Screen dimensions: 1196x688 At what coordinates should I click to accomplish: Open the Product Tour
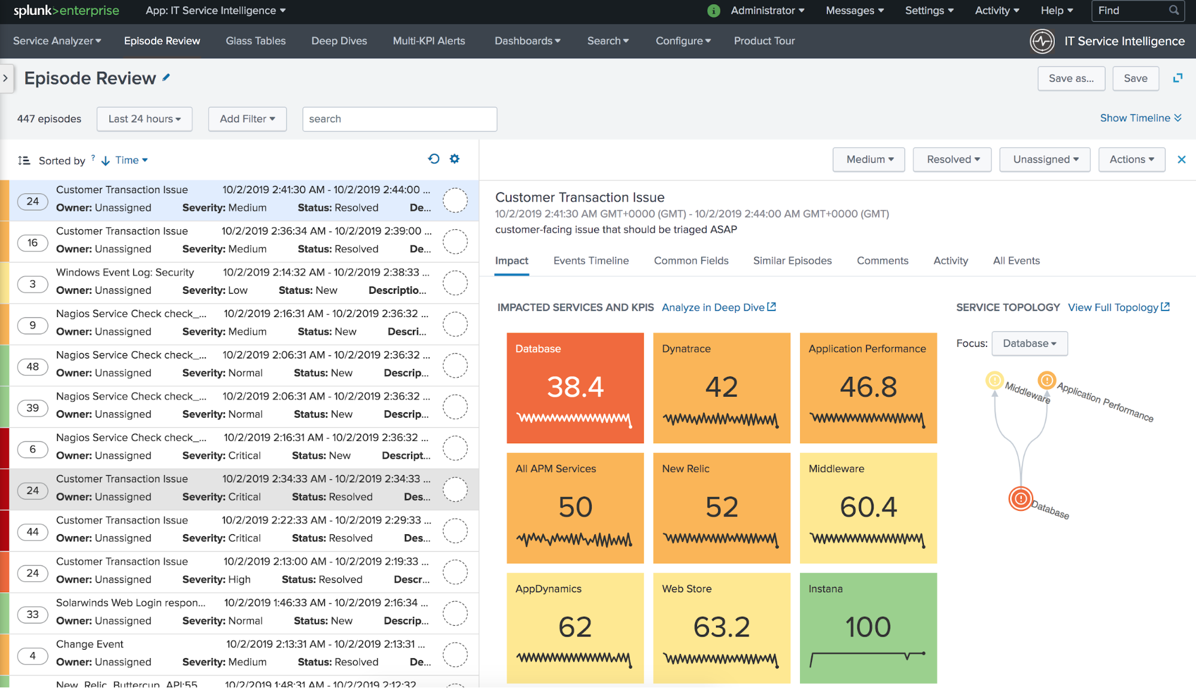click(x=764, y=41)
